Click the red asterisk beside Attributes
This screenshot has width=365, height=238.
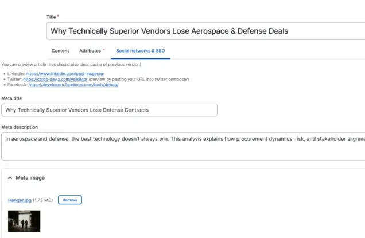pyautogui.click(x=104, y=50)
